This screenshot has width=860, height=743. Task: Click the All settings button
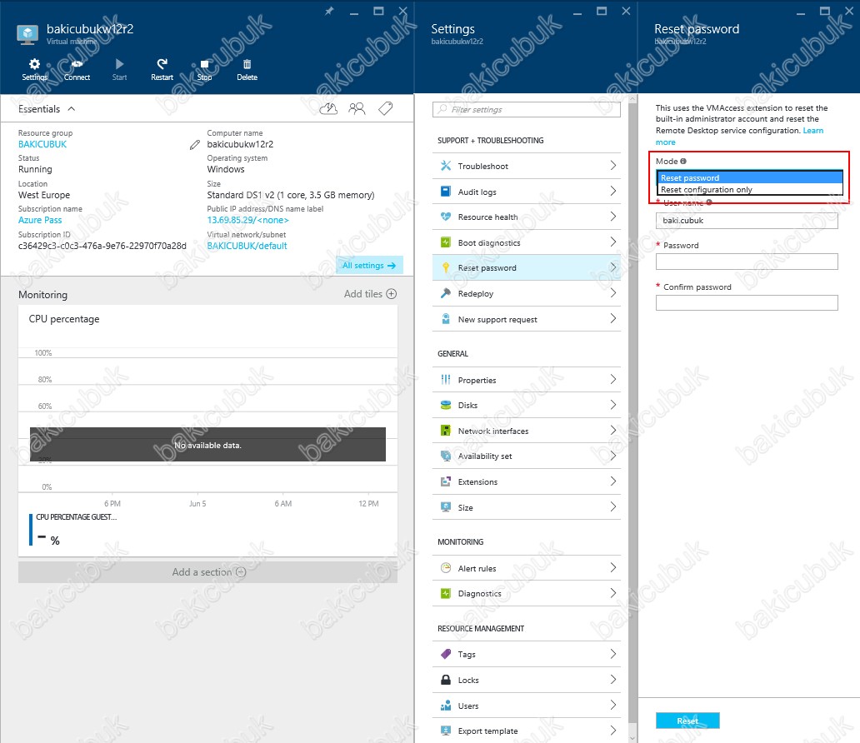click(x=369, y=266)
